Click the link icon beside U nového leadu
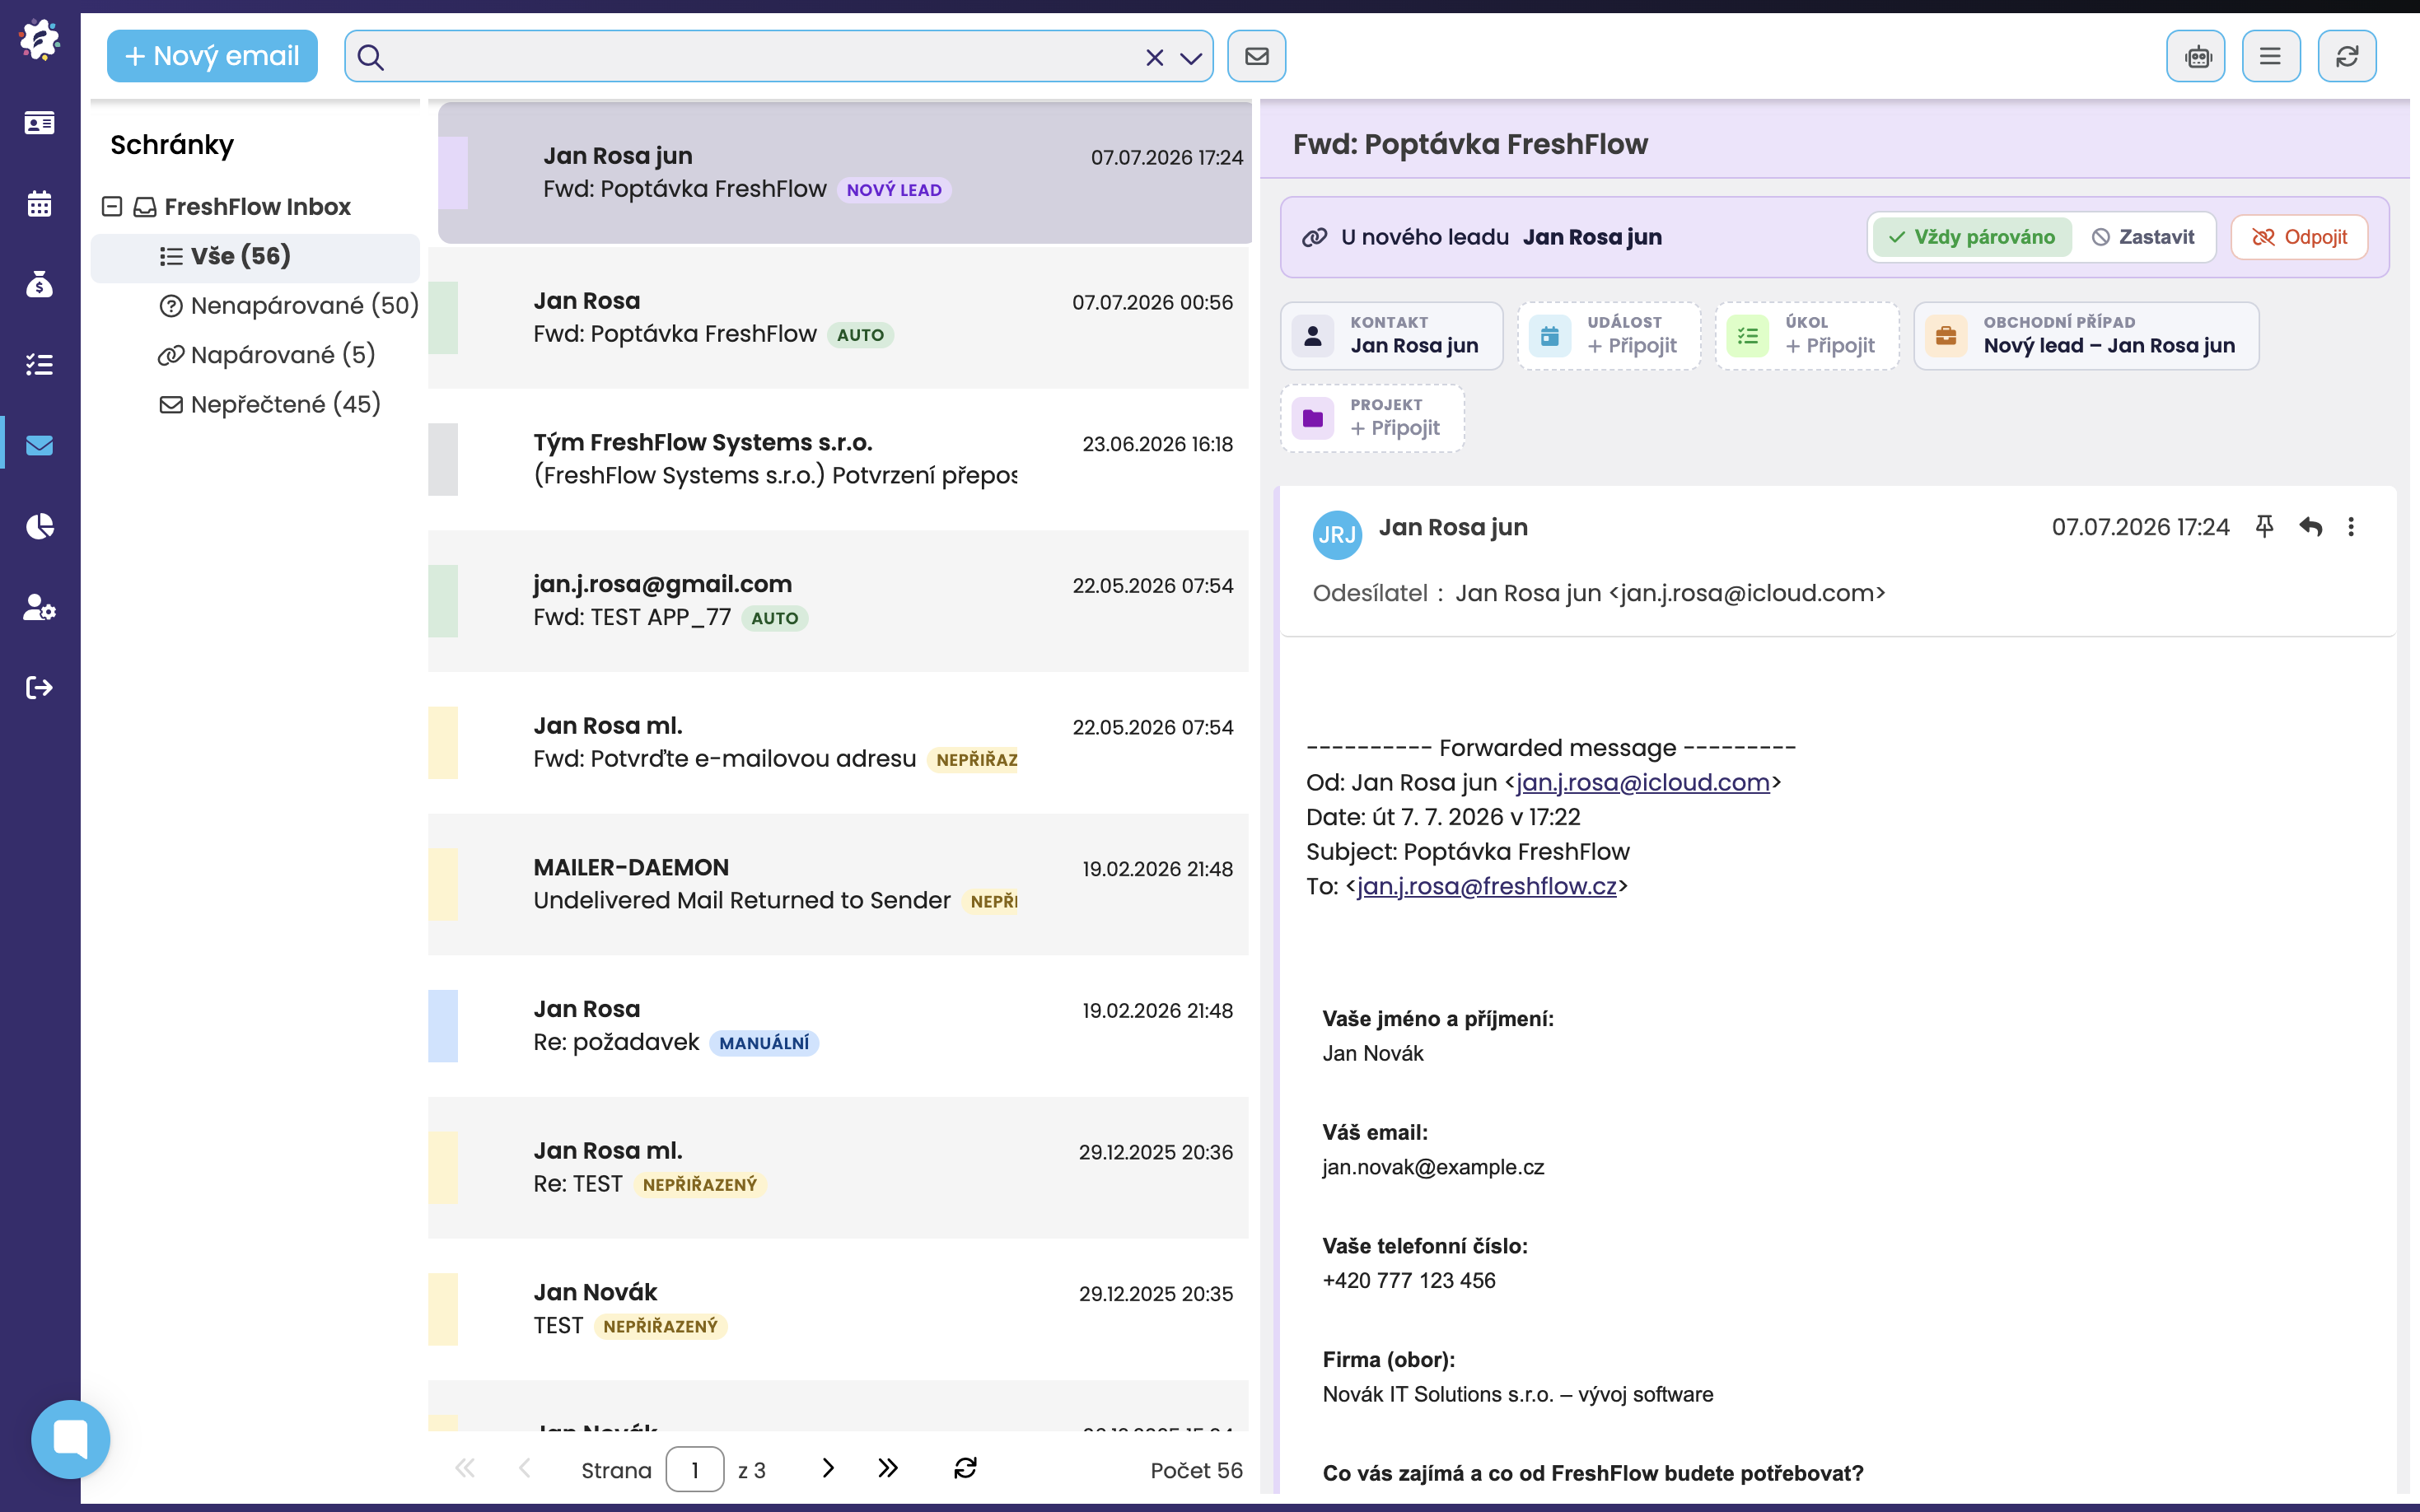Image resolution: width=2420 pixels, height=1512 pixels. click(1314, 237)
